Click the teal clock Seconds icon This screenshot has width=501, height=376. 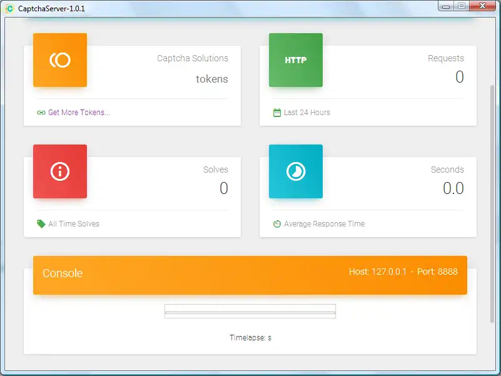[296, 171]
